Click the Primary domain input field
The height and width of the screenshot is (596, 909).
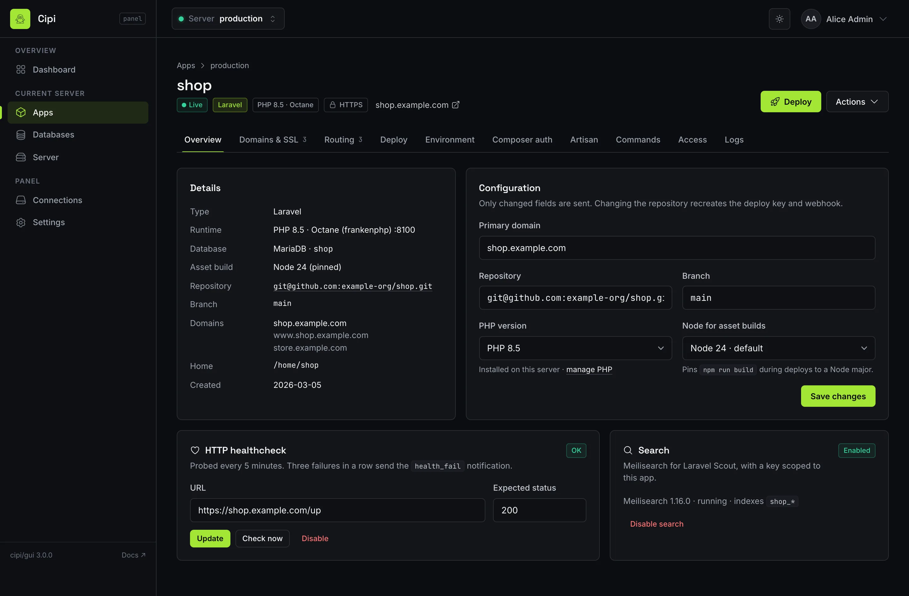(677, 248)
